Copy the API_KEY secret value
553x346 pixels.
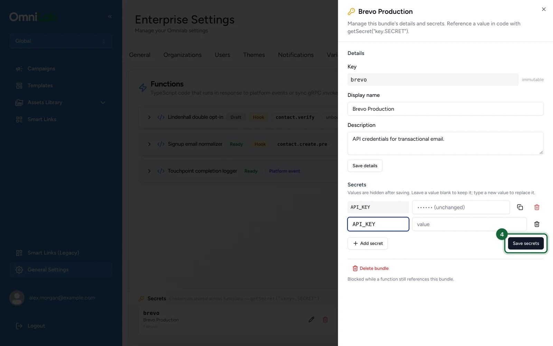click(520, 207)
